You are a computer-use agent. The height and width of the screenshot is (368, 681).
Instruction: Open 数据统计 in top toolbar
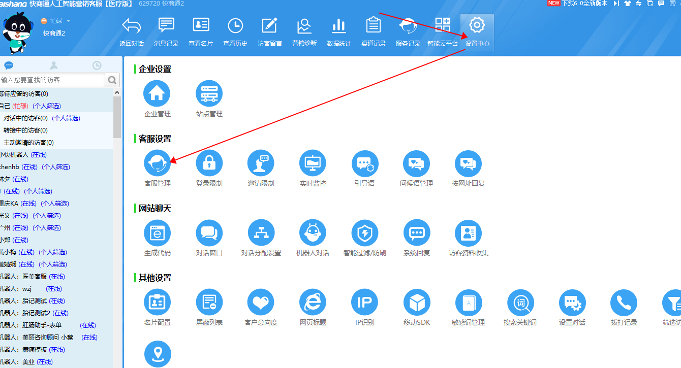[338, 32]
